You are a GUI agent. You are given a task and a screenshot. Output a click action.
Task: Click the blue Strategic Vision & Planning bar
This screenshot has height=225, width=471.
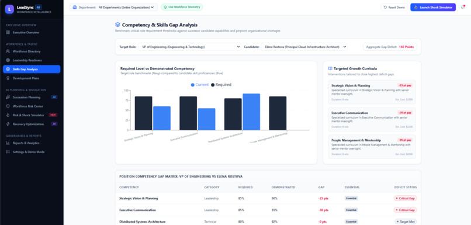(x=162, y=118)
